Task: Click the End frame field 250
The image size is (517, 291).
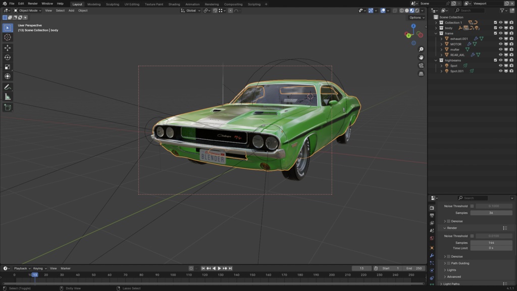Action: point(414,269)
